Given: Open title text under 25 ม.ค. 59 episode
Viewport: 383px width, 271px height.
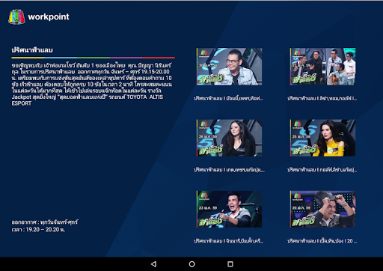Looking at the screenshot, I should [322, 170].
